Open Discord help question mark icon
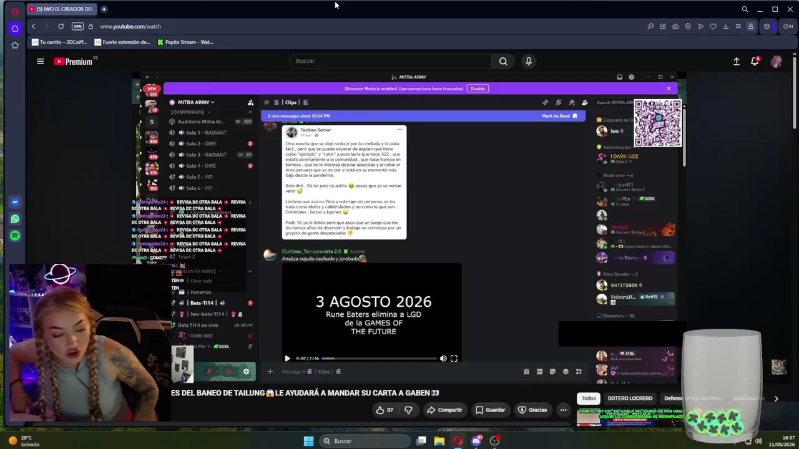This screenshot has height=449, width=799. coord(631,77)
